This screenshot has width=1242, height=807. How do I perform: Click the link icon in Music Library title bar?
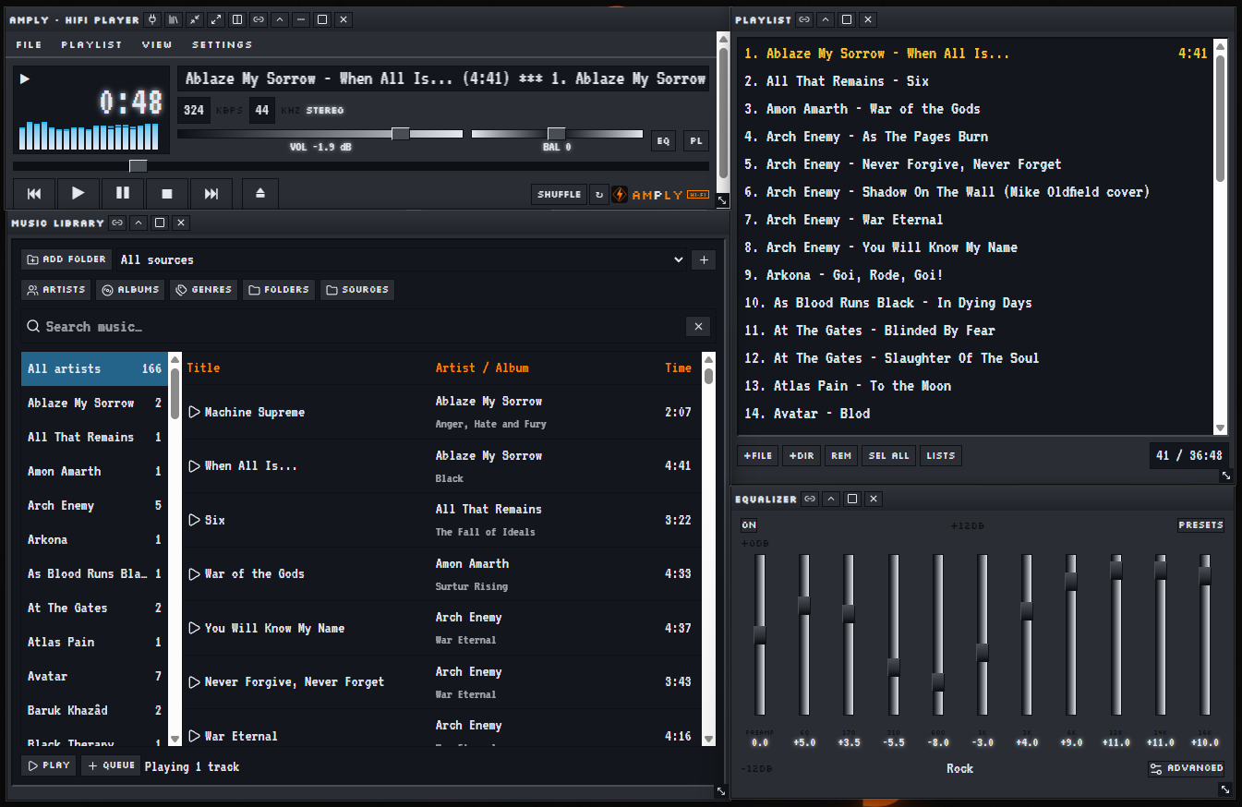point(117,223)
